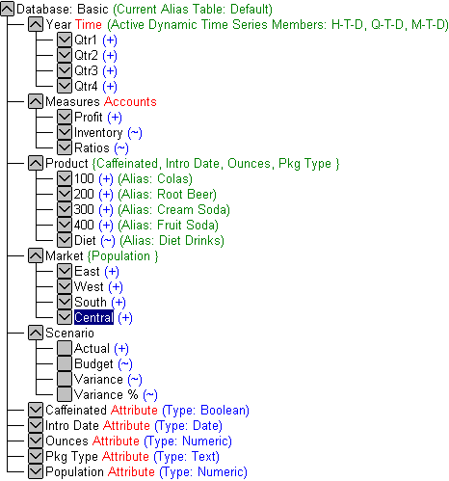This screenshot has width=449, height=481.
Task: Expand the Caffeinated attribute dimension
Action: coord(36,410)
